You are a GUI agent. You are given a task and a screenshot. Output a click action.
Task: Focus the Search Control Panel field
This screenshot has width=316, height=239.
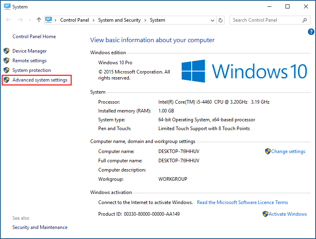click(265, 20)
